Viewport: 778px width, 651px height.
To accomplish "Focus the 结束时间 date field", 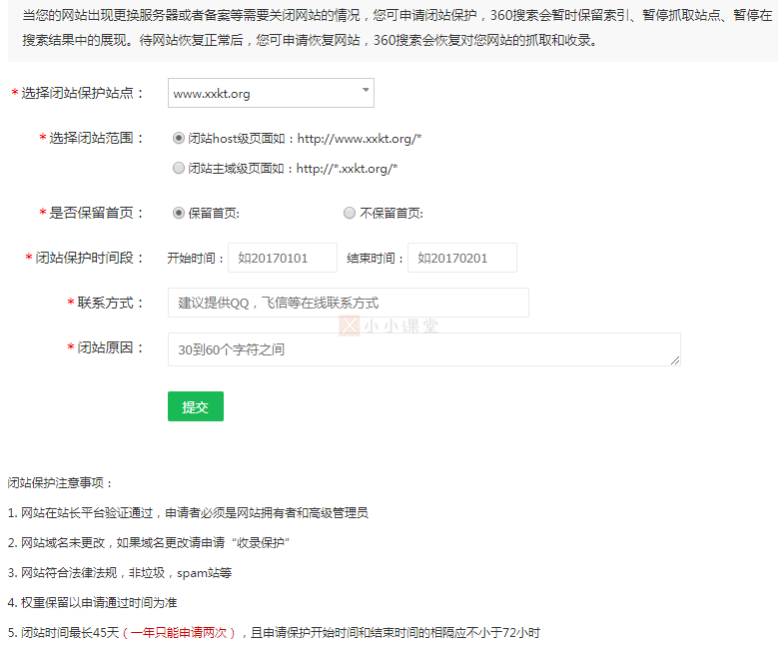I will tap(462, 258).
